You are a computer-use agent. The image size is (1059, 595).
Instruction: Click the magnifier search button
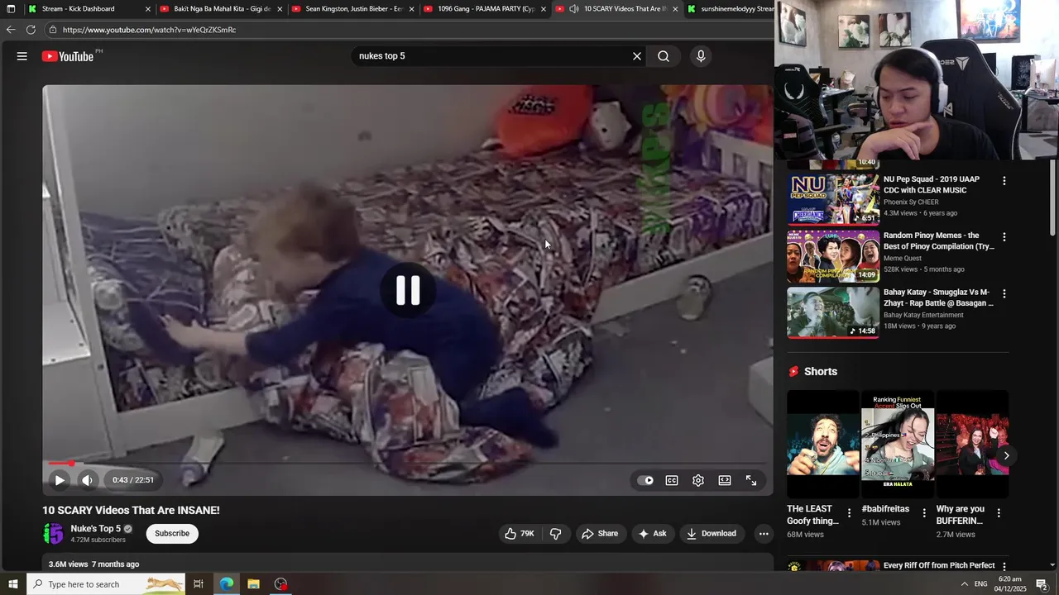(x=664, y=56)
